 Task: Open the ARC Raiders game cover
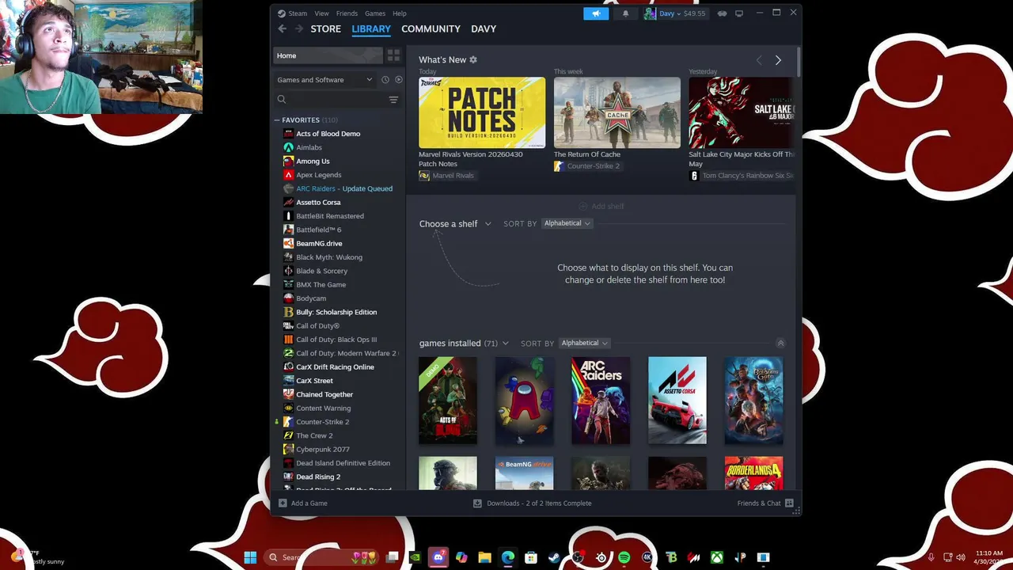coord(601,401)
